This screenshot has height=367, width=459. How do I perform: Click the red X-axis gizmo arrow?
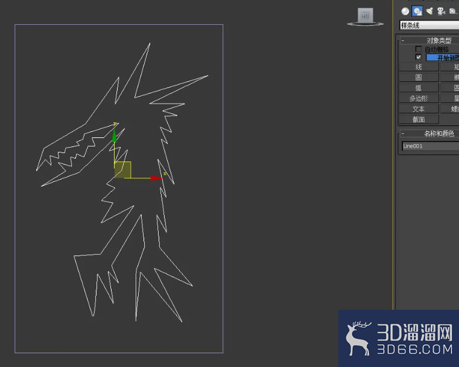(156, 178)
